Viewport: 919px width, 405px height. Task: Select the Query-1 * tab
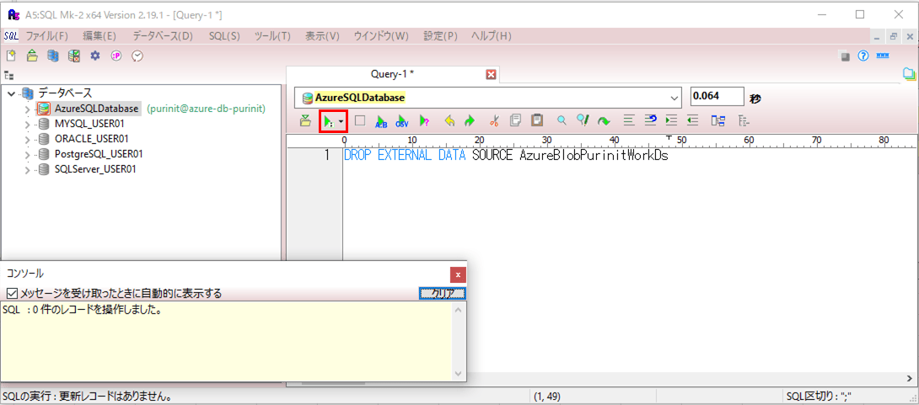point(393,74)
